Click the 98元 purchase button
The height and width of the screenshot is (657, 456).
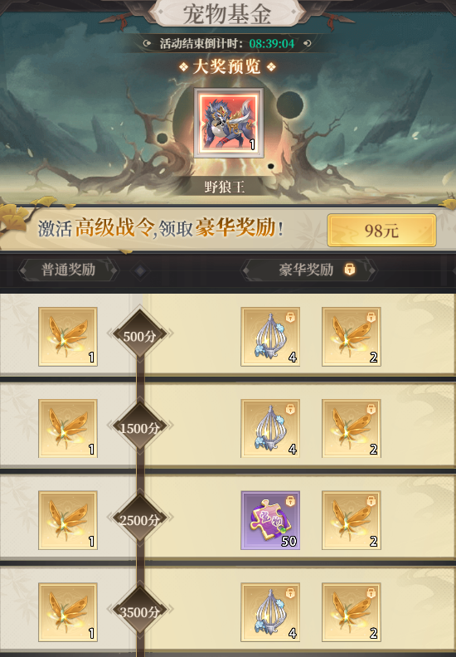(381, 230)
